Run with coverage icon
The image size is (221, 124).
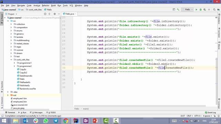click(205, 10)
